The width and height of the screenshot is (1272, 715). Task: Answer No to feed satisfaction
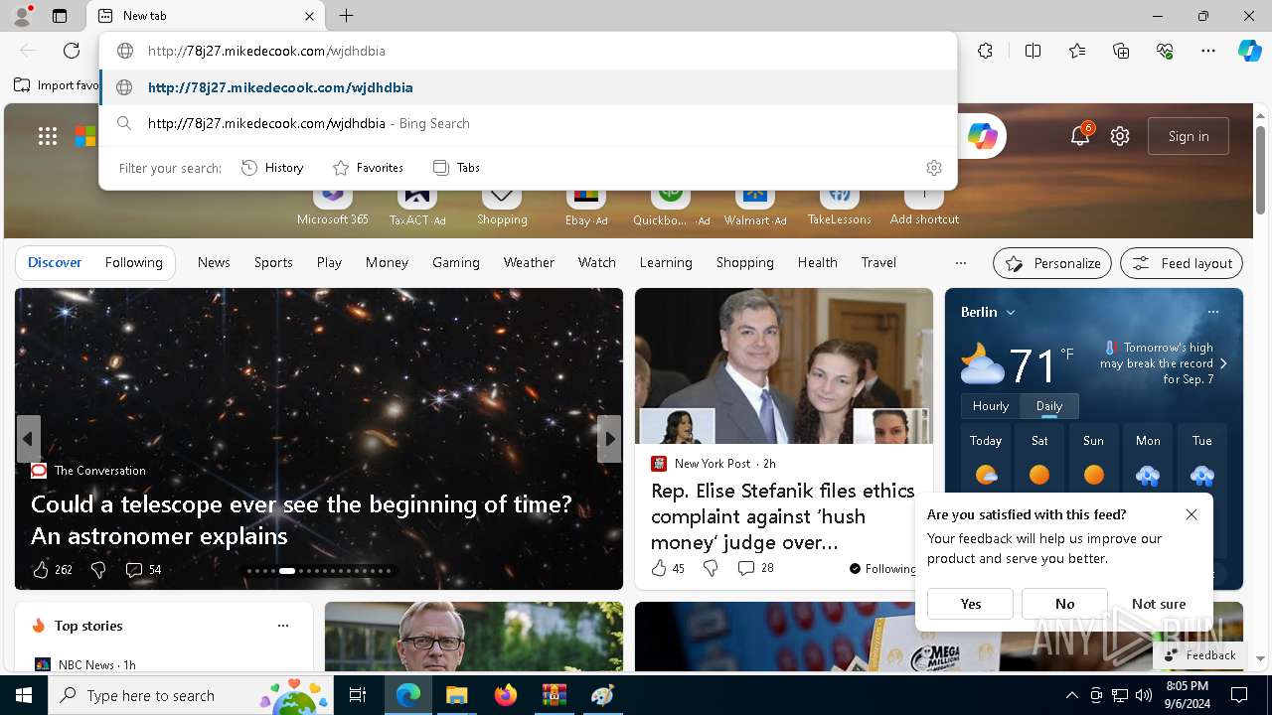click(x=1064, y=604)
